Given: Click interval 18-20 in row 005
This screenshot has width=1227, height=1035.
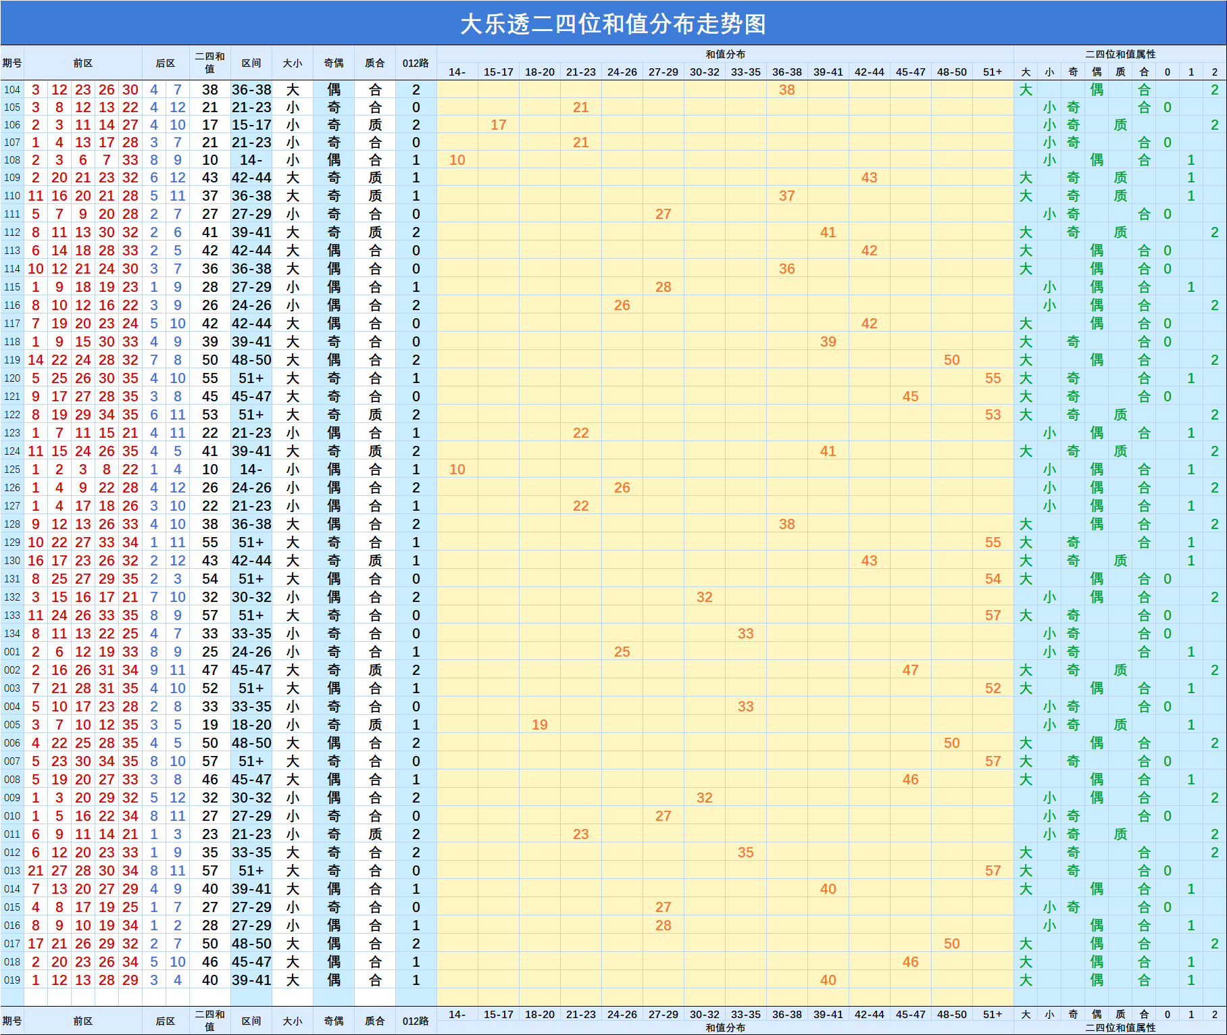Looking at the screenshot, I should click(x=251, y=725).
